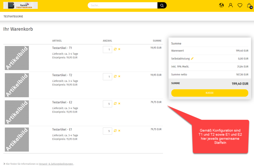This screenshot has height=166, width=254.
Task: Open the user account icon
Action: coord(231,5)
